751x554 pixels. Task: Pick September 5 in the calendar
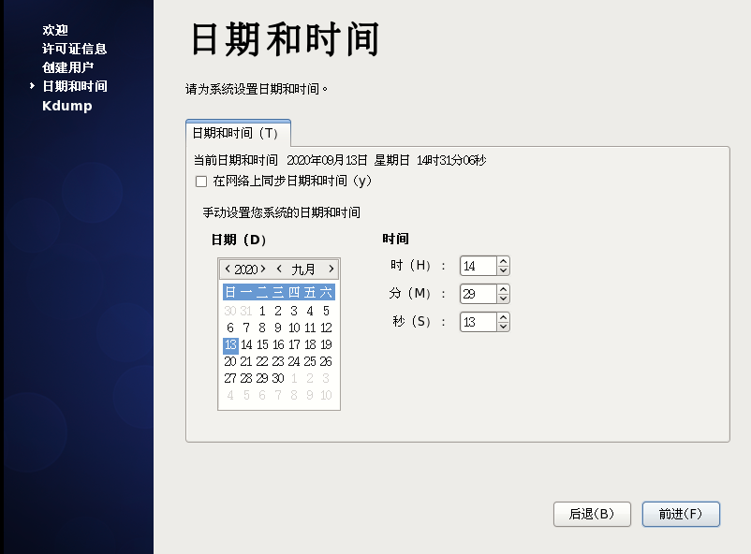pos(326,312)
